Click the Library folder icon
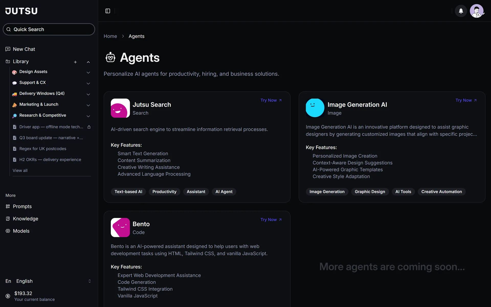Viewport: 491px width, 307px height. pos(8,61)
